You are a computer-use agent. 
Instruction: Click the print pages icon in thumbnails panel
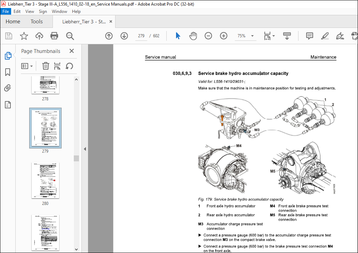tap(57, 66)
